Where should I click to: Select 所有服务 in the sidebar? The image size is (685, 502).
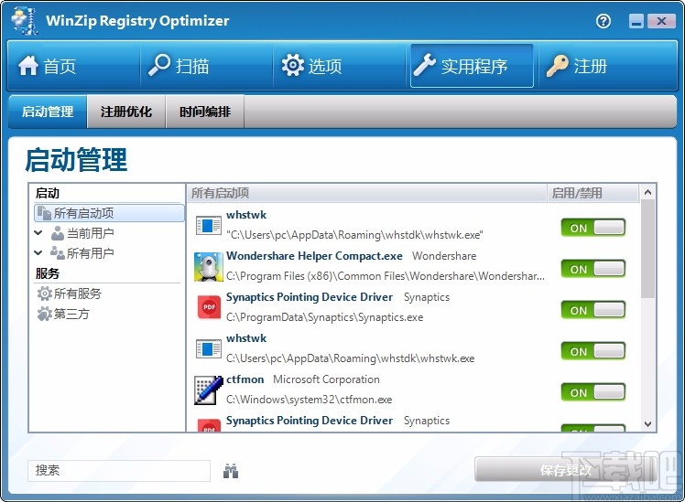[69, 294]
